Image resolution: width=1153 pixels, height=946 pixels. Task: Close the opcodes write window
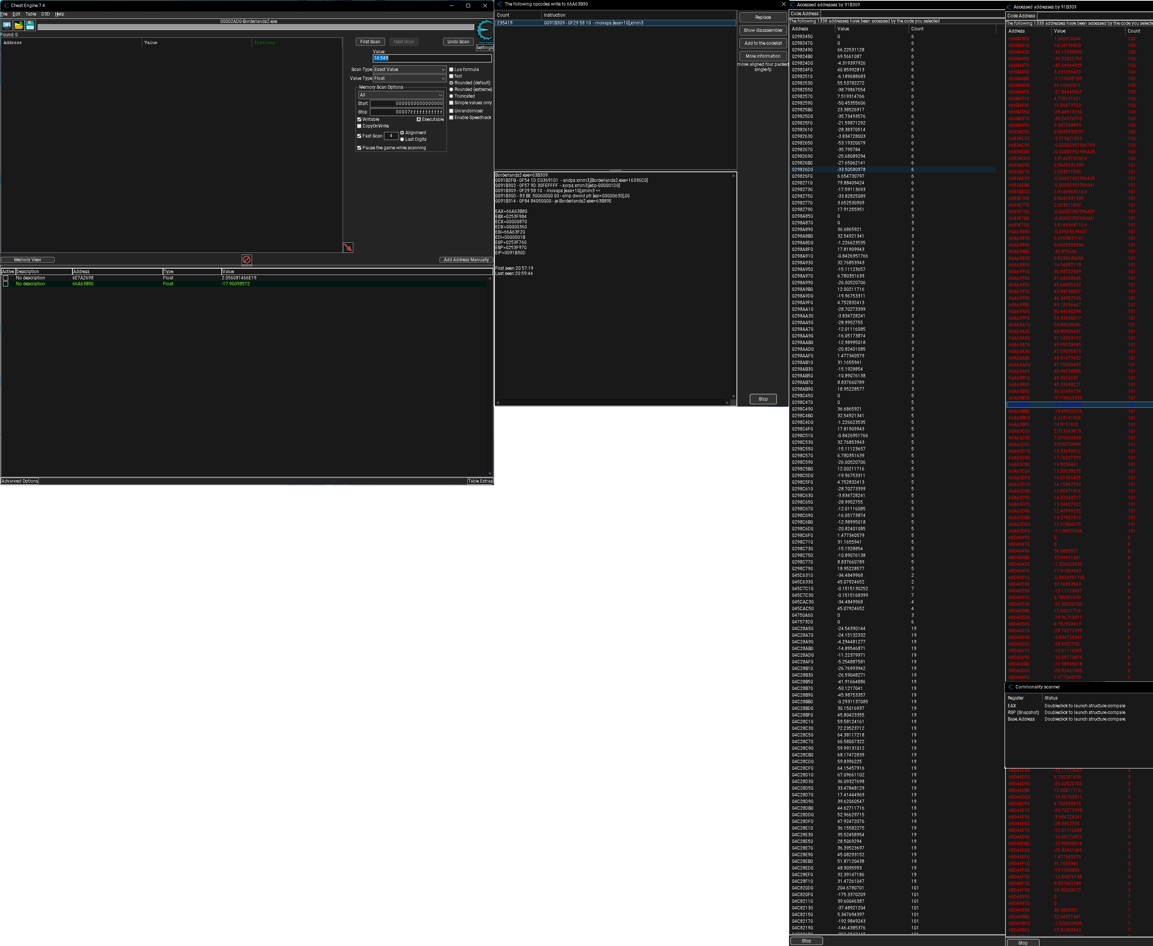(783, 4)
